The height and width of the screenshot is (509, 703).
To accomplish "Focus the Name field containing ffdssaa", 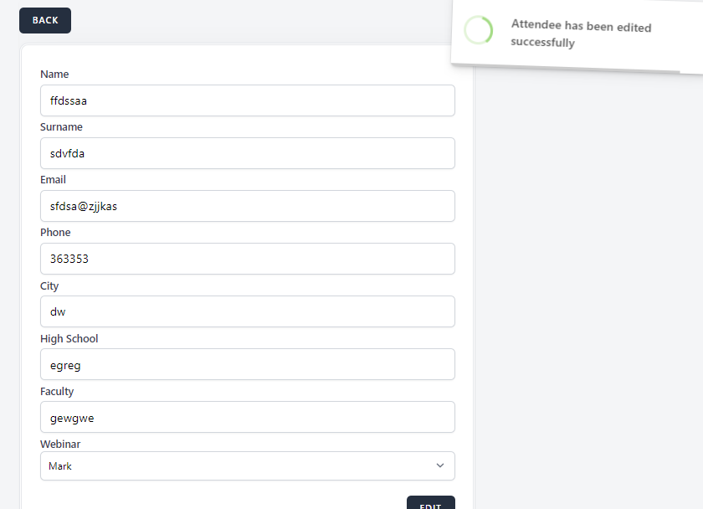I will (248, 100).
